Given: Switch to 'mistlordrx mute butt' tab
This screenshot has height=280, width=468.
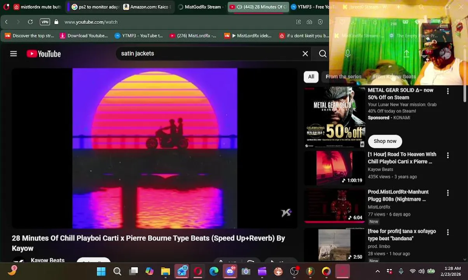Looking at the screenshot, I should (x=37, y=7).
